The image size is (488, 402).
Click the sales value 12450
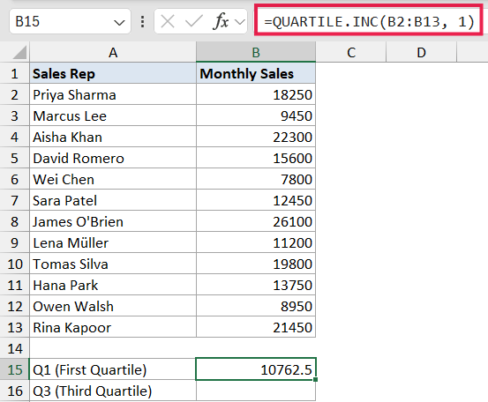click(256, 200)
